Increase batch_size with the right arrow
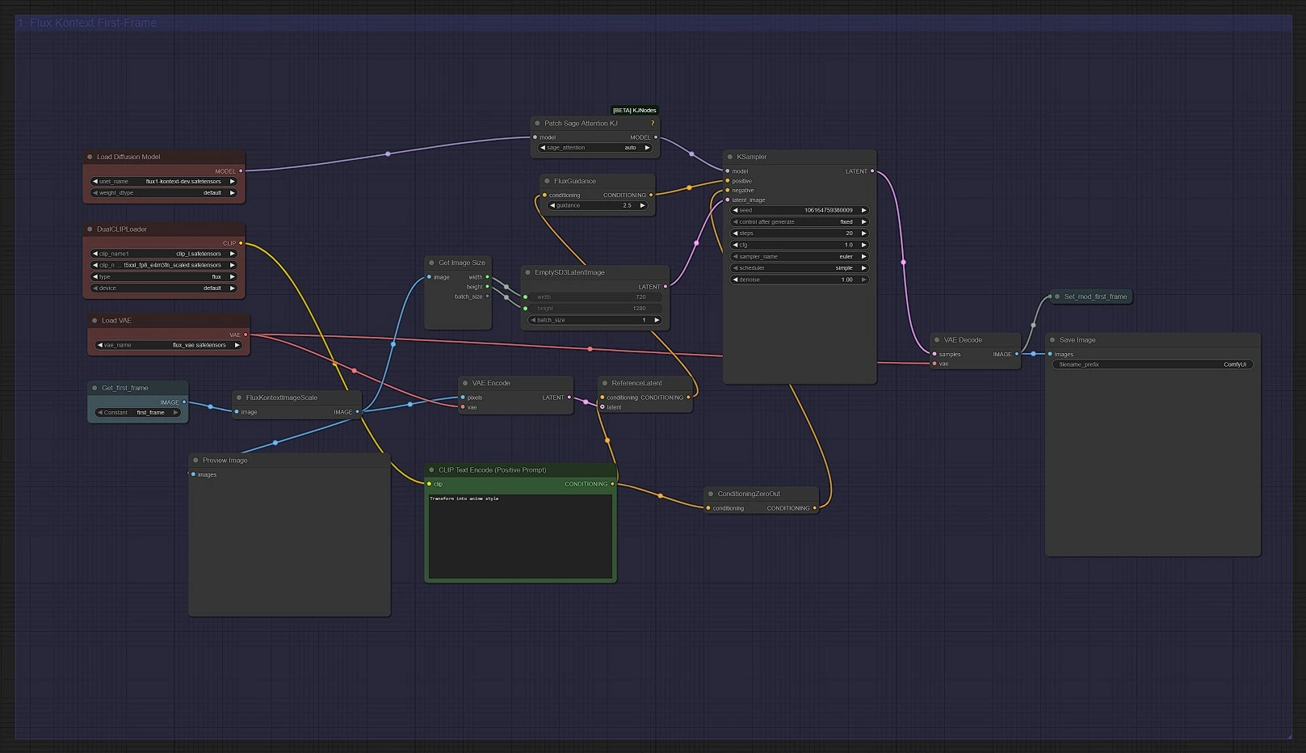Screen dimensions: 1306x753 (x=657, y=321)
